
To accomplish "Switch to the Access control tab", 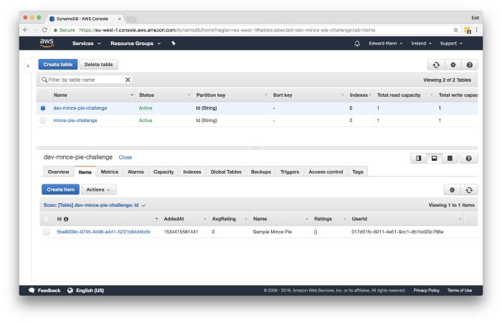I will [x=326, y=172].
